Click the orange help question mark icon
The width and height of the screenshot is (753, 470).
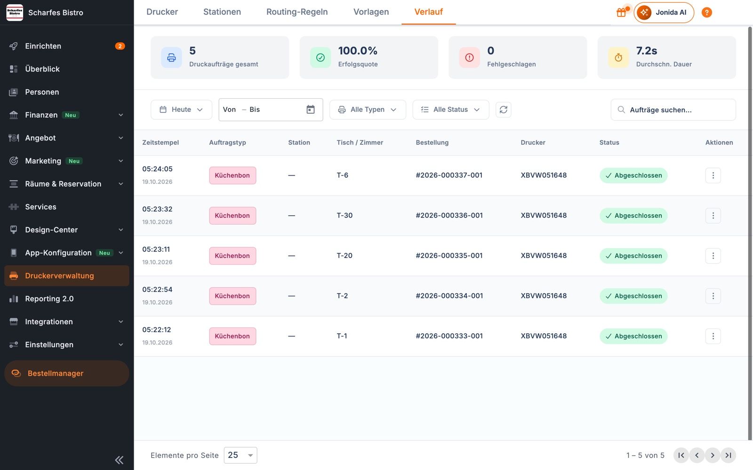pyautogui.click(x=706, y=12)
